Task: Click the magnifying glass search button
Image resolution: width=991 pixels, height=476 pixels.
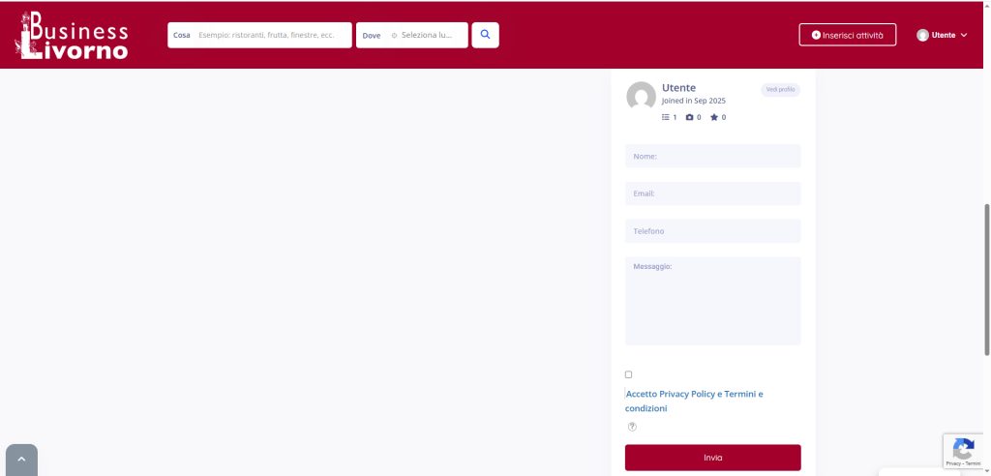Action: click(485, 35)
